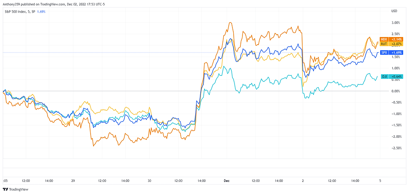Click the TradingView logo icon
Image resolution: width=409 pixels, height=194 pixels.
pos(5,189)
